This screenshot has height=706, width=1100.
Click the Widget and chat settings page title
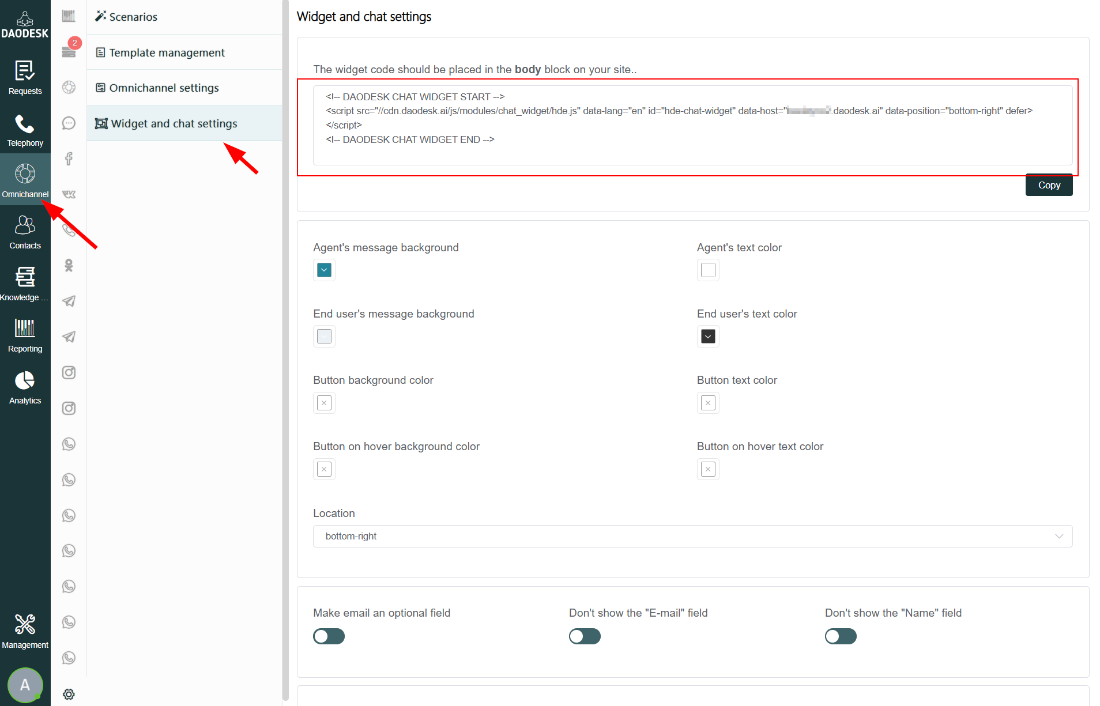click(364, 17)
